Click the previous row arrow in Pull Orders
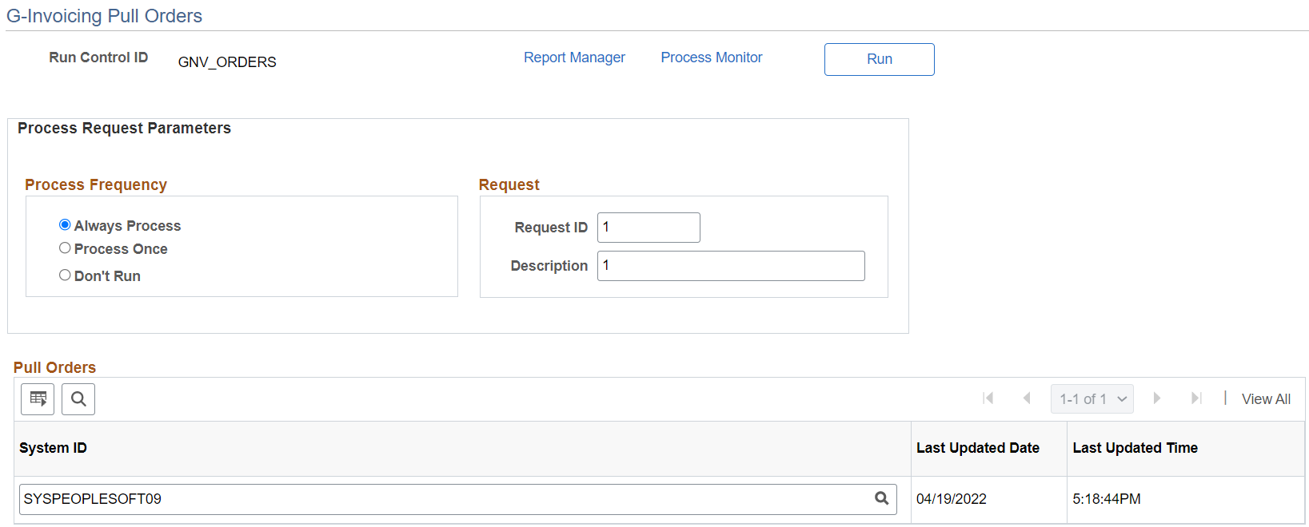Viewport: 1309px width, 527px height. 1027,398
